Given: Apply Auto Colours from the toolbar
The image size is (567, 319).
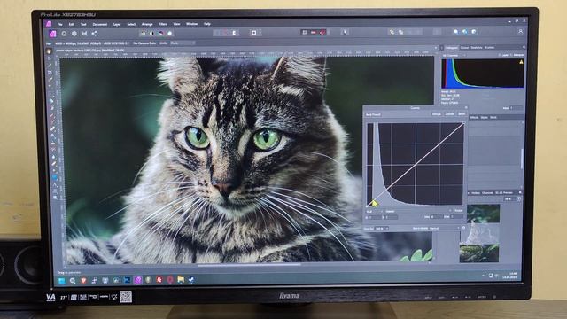Looking at the screenshot, I should click(x=161, y=34).
